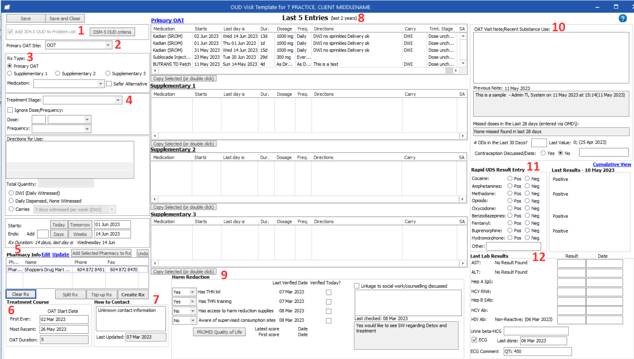Click the Today button for Starts date

[59, 225]
